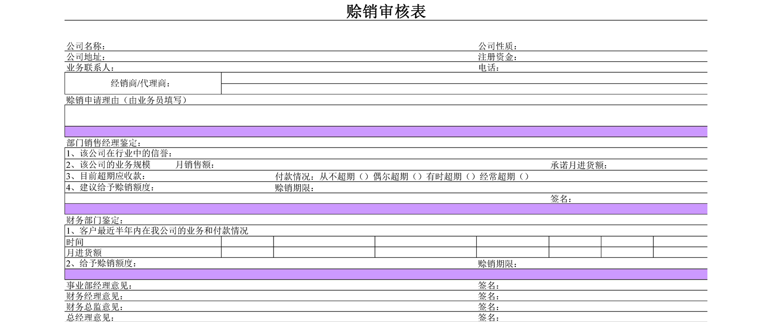Click the 经销商/代理商 merged cell
Image resolution: width=772 pixels, height=322 pixels.
tap(143, 83)
